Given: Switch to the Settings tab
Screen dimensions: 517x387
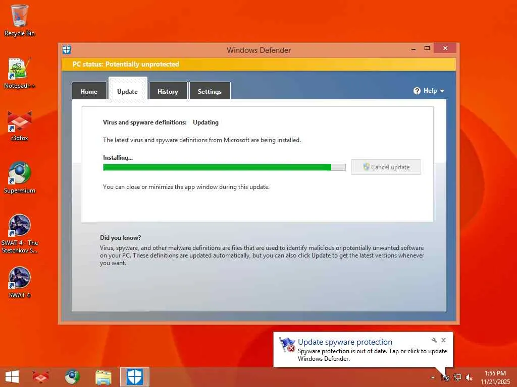Looking at the screenshot, I should (x=210, y=91).
